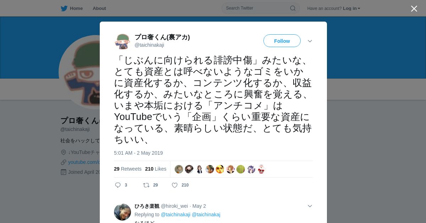Expand options chevron on ひろき楽観's reply
Image resolution: width=426 pixels, height=223 pixels.
pyautogui.click(x=310, y=206)
